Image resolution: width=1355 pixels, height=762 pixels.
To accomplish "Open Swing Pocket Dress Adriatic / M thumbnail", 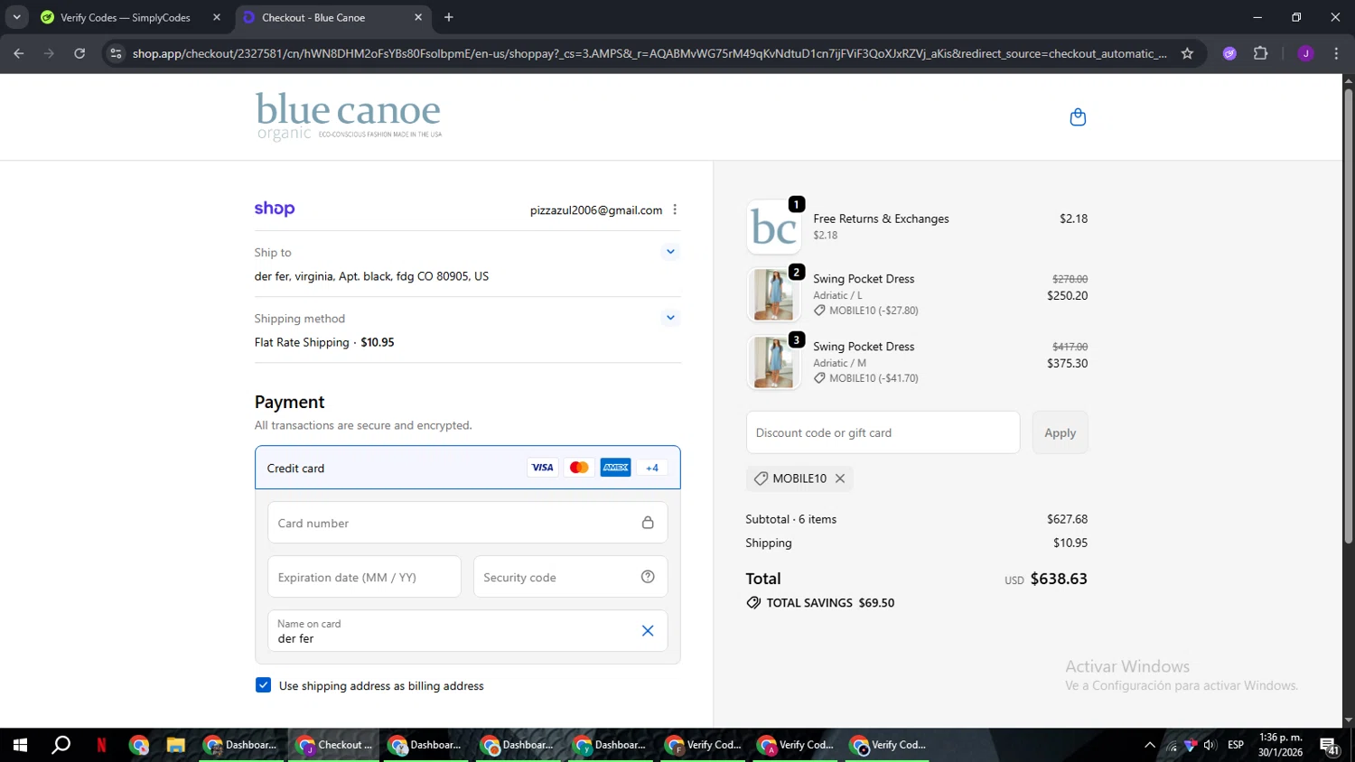I will tap(774, 362).
